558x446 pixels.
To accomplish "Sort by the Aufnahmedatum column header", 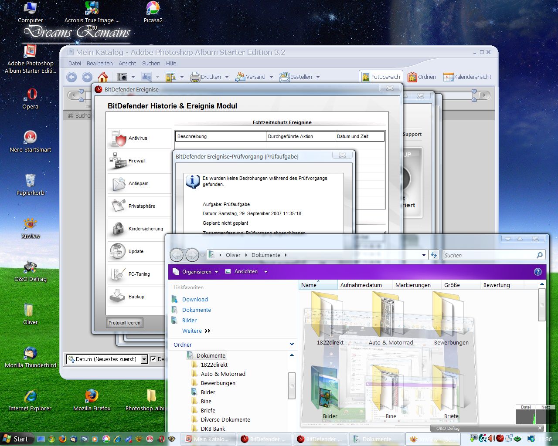I will 364,285.
